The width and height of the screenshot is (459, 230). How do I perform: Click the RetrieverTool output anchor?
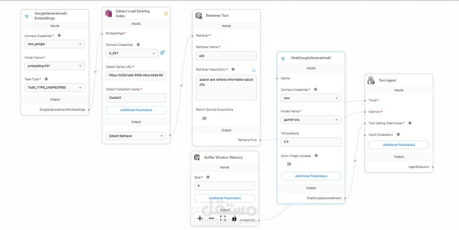(x=260, y=140)
